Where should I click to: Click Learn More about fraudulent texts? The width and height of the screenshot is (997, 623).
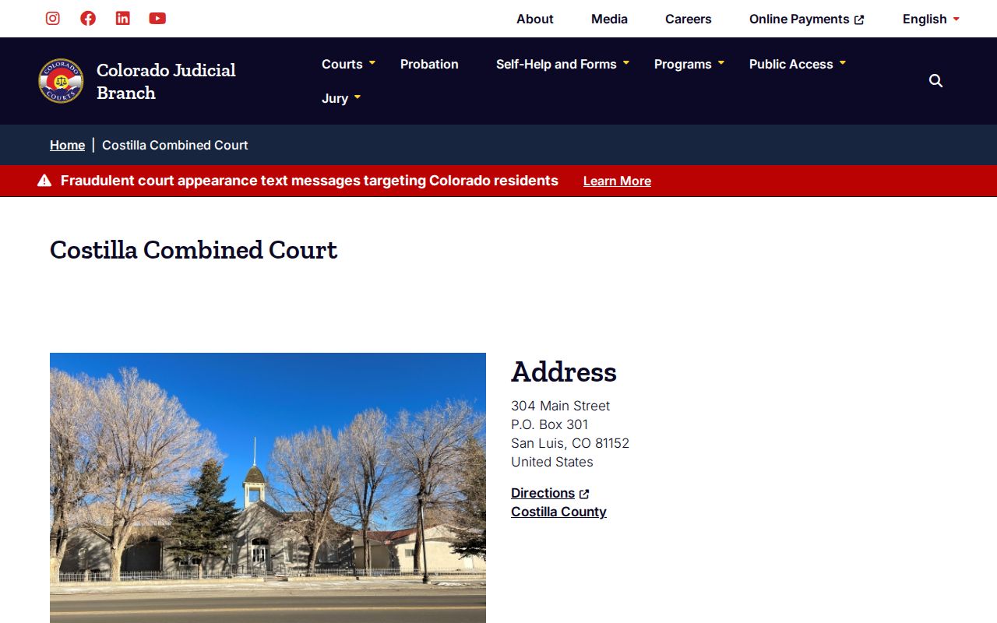(617, 181)
